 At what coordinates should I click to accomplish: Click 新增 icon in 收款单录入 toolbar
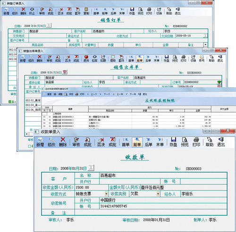point(40,142)
